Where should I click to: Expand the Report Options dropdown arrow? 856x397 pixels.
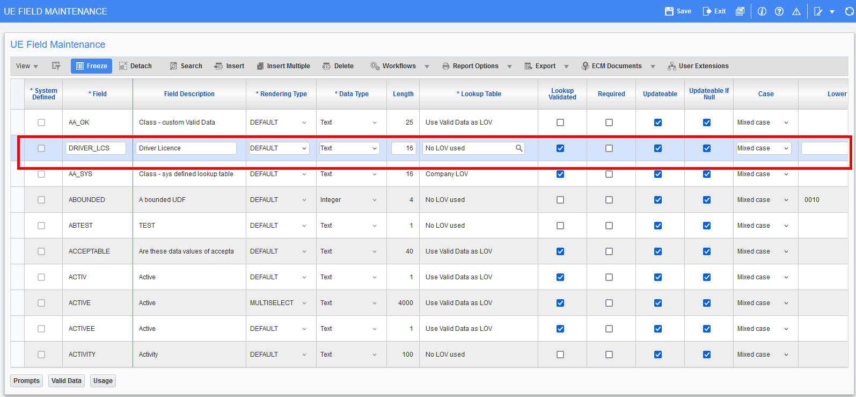point(510,67)
